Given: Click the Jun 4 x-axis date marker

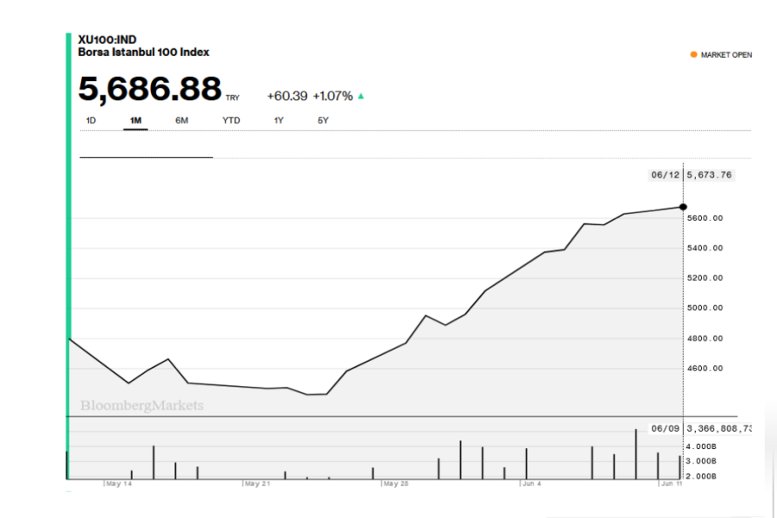Looking at the screenshot, I should pos(532,484).
